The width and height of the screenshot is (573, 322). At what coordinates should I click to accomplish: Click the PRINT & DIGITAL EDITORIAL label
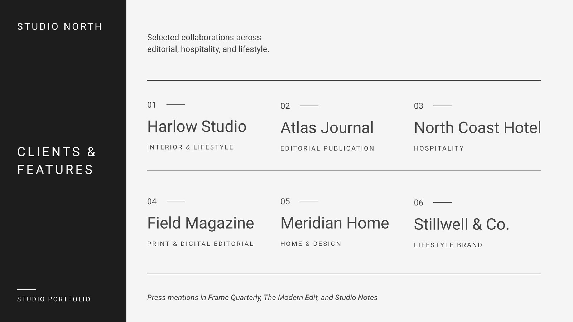pos(200,244)
